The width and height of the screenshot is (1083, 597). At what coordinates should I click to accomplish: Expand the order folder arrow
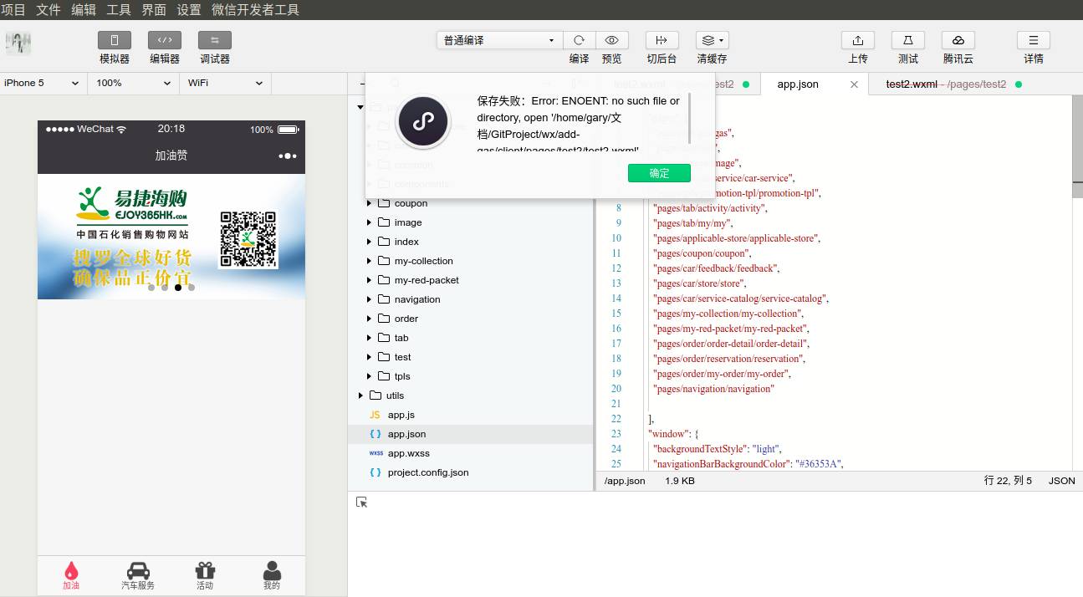[x=369, y=319]
